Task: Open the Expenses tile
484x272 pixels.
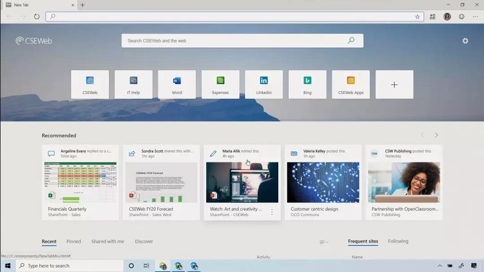Action: pos(220,85)
